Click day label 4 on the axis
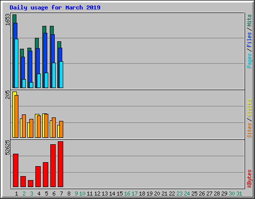 tap(39, 194)
